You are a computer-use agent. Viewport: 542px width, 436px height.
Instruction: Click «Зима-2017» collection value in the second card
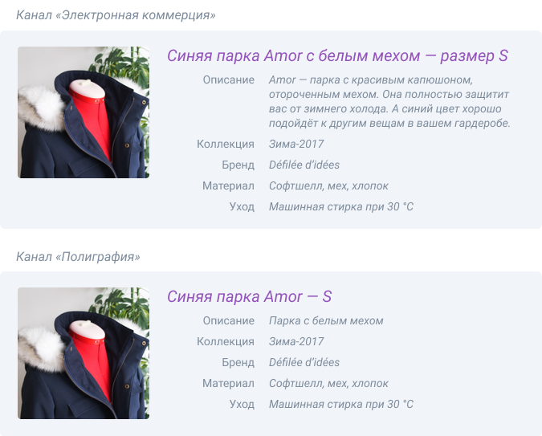[296, 341]
